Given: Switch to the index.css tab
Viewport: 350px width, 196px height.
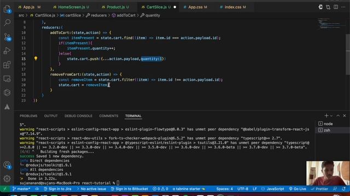Looking at the screenshot, I should pos(233,7).
